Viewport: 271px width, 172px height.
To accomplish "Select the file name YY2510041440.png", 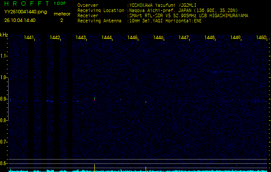I will pos(25,12).
